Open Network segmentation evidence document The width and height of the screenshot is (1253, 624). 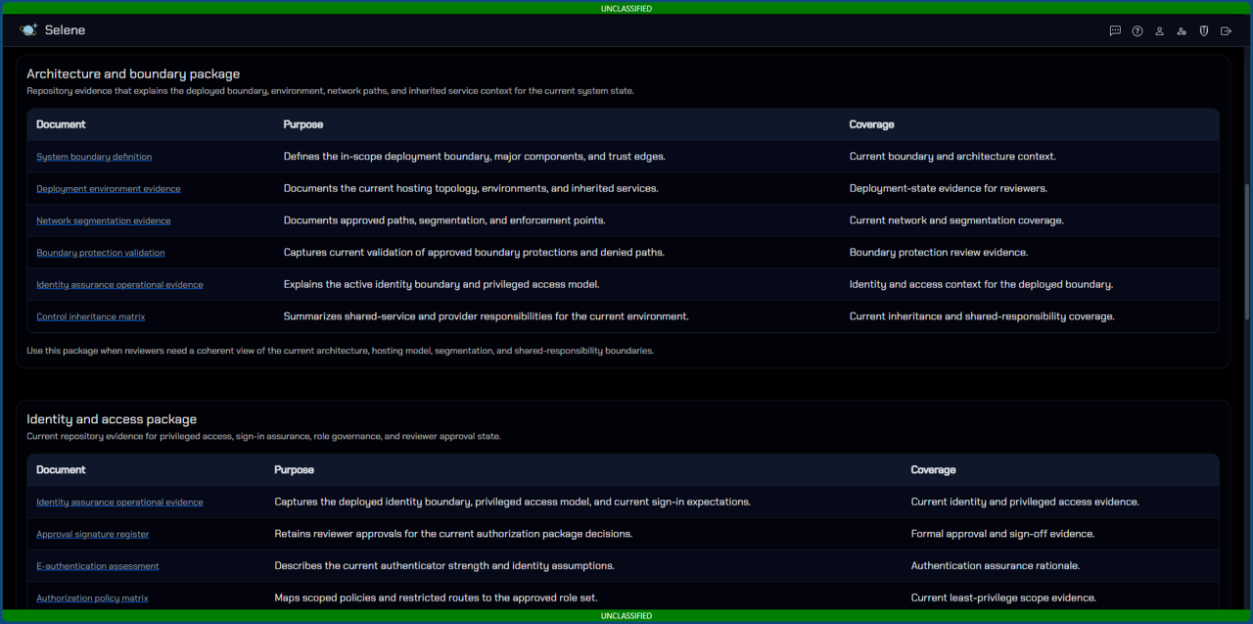click(104, 221)
